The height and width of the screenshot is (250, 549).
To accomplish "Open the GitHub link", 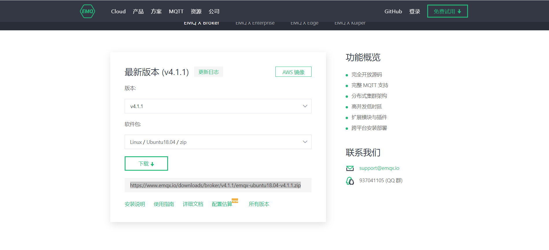I will coord(393,12).
